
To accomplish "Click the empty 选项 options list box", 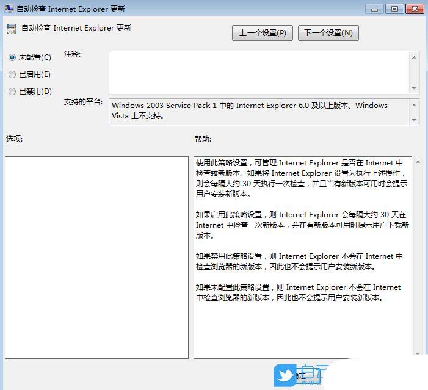I will (x=96, y=258).
